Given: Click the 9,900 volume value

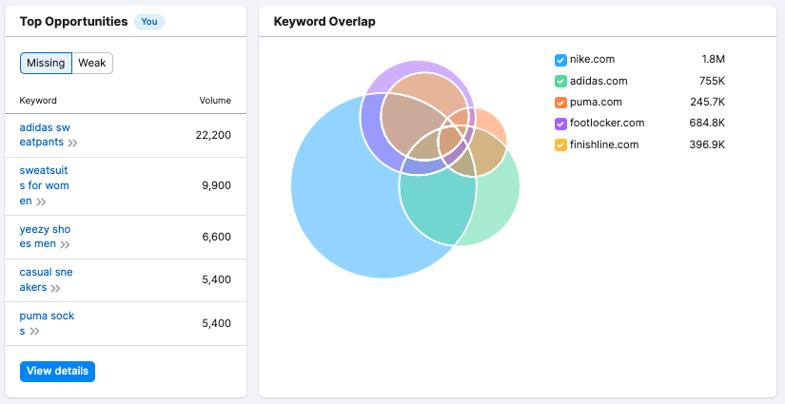Looking at the screenshot, I should click(x=216, y=186).
